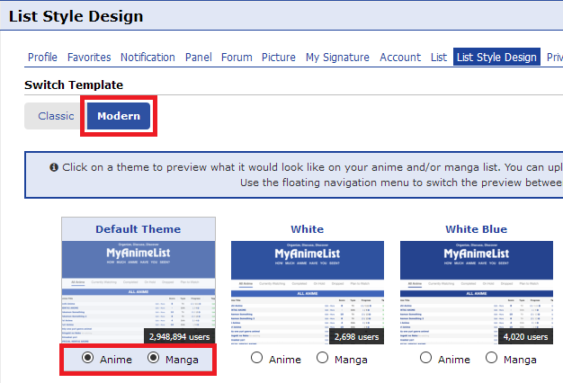The height and width of the screenshot is (383, 563).
Task: Preview the White theme thumbnail
Action: pos(308,292)
